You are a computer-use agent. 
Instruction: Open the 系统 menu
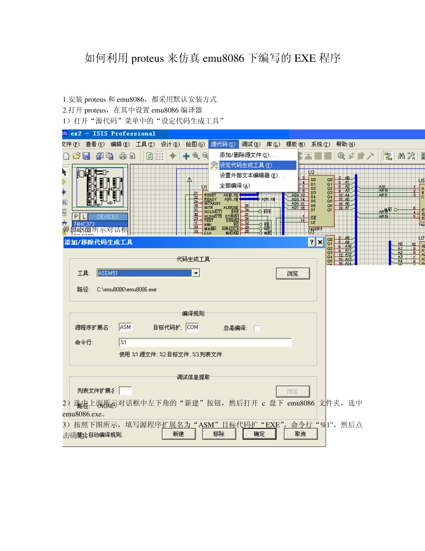[x=320, y=144]
